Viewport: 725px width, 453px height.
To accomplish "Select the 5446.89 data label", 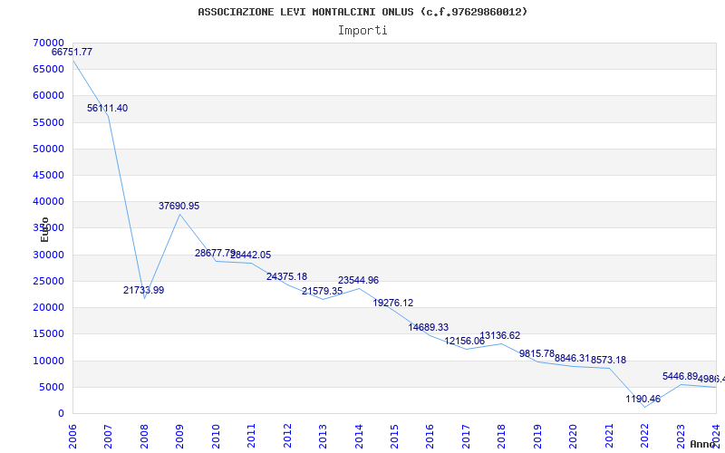I will click(x=681, y=376).
